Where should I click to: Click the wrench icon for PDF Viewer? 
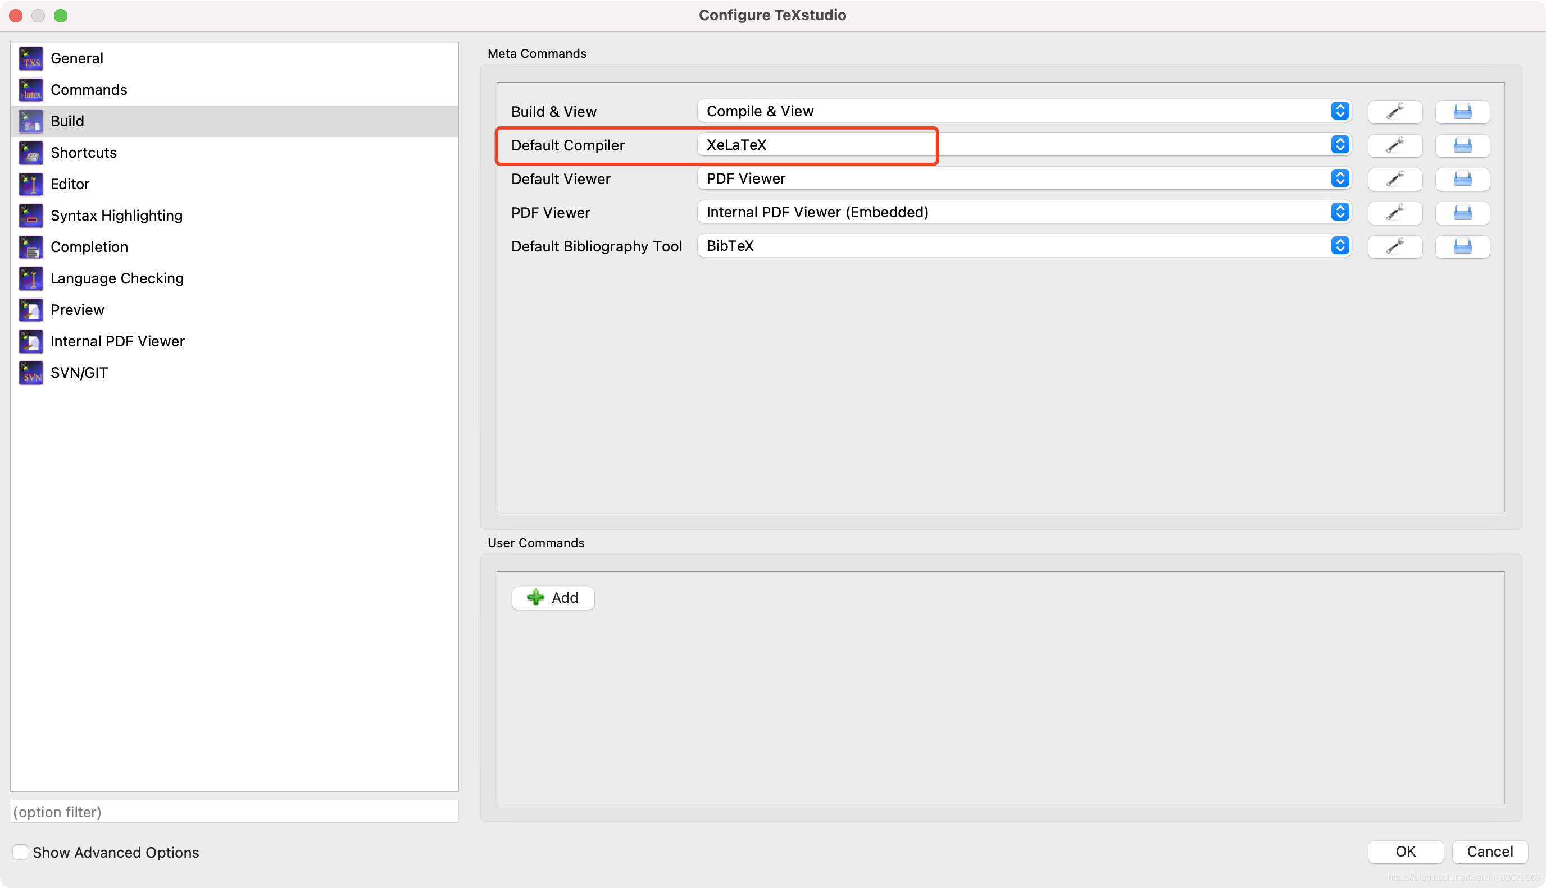coord(1395,212)
